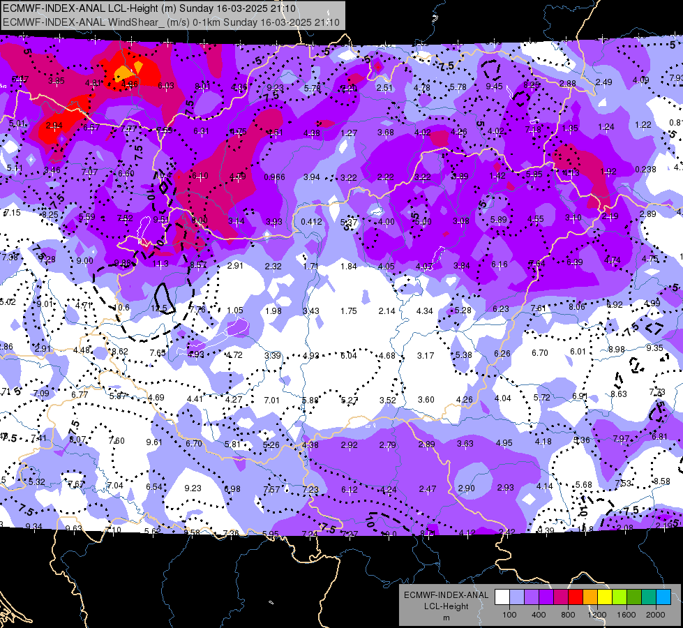Click the legend heading 'ECMWF-INDEX-ANAL'
Screen dimensions: 683x628
(x=446, y=595)
